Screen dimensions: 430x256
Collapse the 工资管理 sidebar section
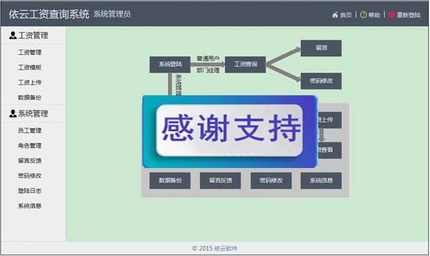33,35
